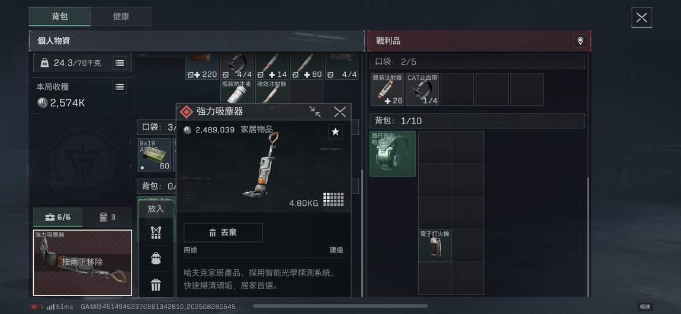The image size is (681, 314).
Task: Click the 電子打火機 item in loot backpack
Action: click(x=435, y=245)
